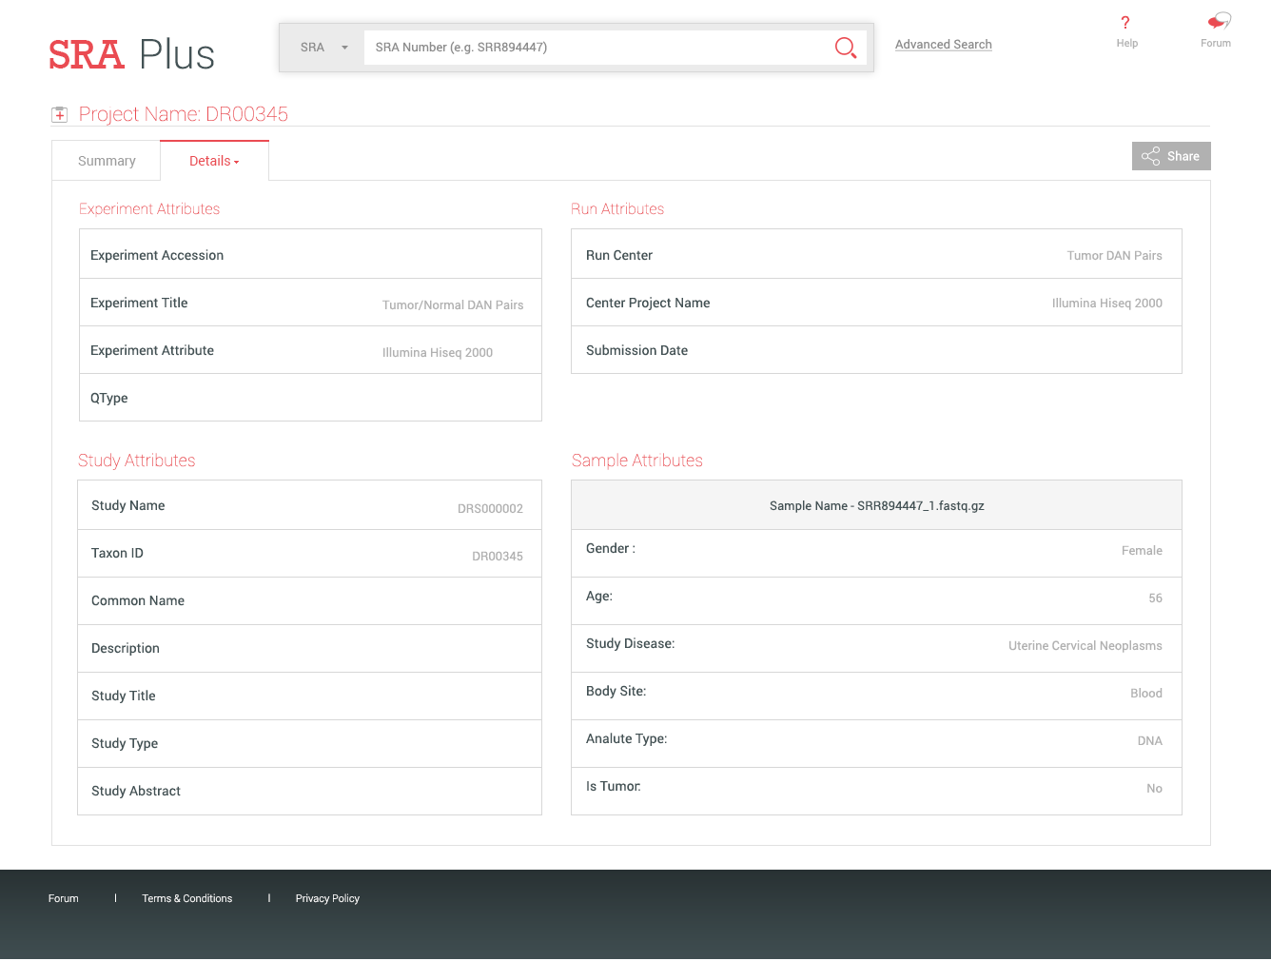Open Help via the question mark icon

(x=1125, y=23)
